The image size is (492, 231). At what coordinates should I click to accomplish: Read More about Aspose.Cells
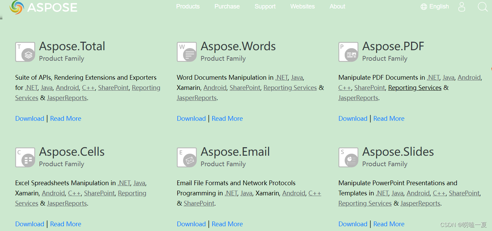tap(66, 224)
